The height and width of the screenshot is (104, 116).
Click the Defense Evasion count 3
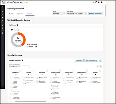click(69, 74)
